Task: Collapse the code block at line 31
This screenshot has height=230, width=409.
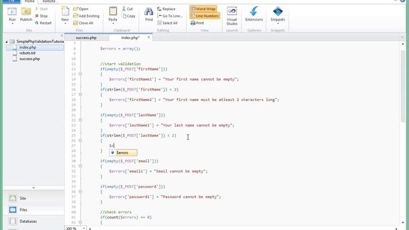Action: pyautogui.click(x=81, y=166)
